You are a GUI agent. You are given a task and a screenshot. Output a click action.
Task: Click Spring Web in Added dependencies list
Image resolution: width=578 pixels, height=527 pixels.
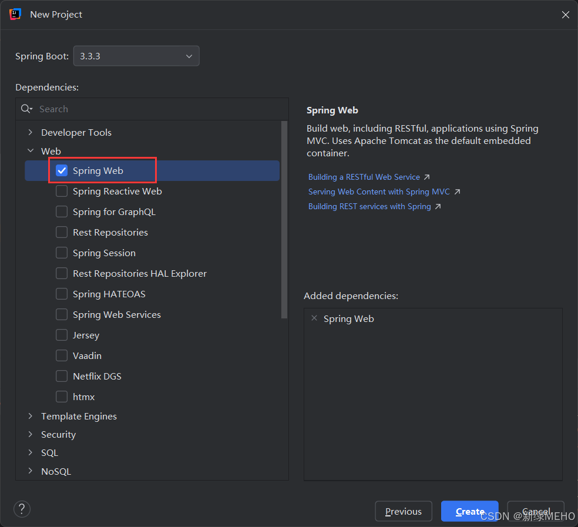348,318
